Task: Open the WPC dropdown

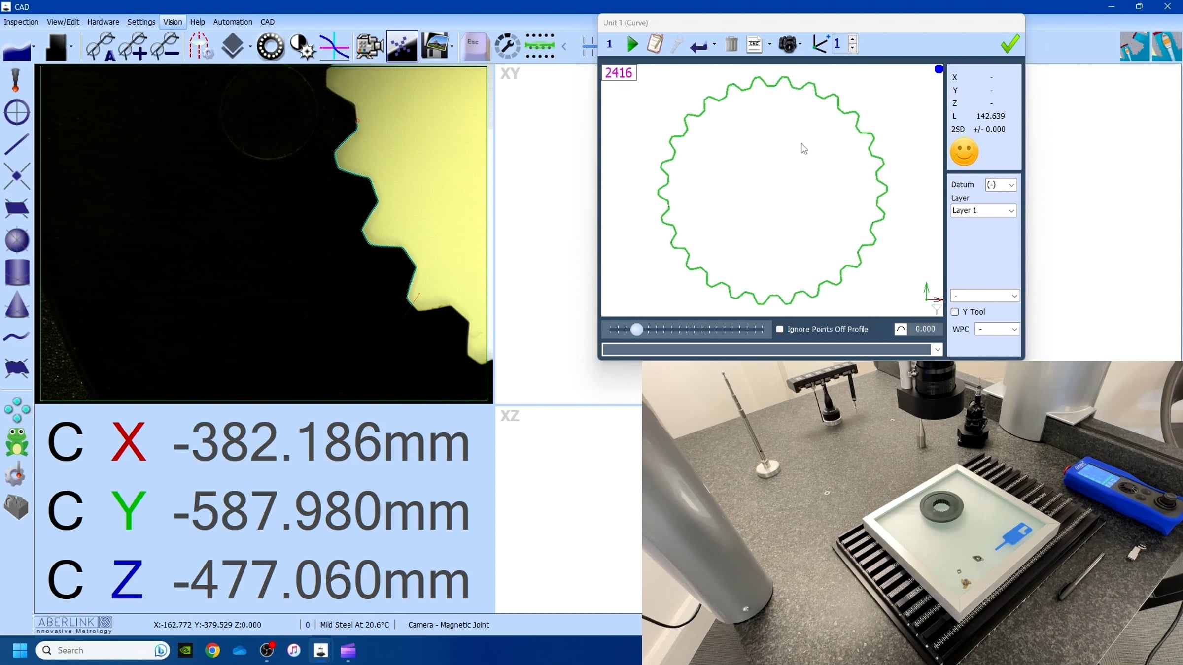Action: coord(997,329)
